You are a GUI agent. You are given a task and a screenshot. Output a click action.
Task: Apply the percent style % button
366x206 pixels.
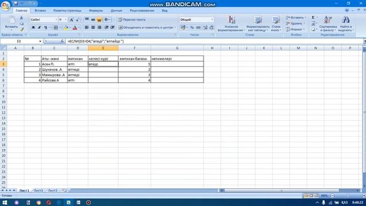[192, 27]
